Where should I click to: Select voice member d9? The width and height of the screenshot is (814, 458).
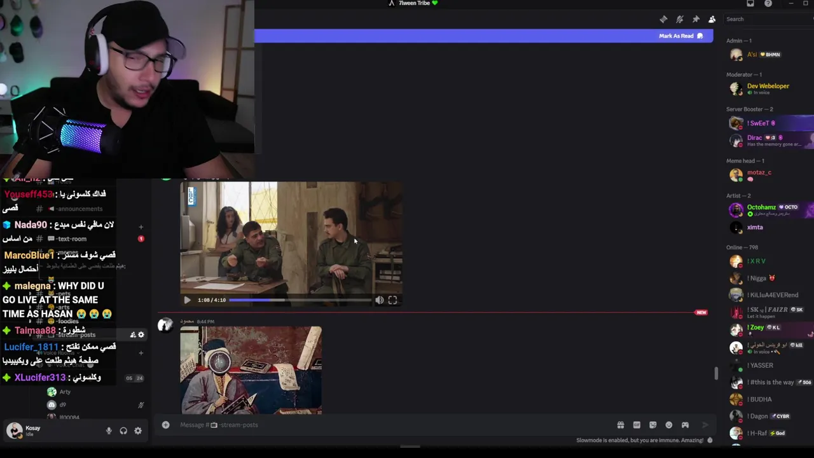[x=62, y=405]
